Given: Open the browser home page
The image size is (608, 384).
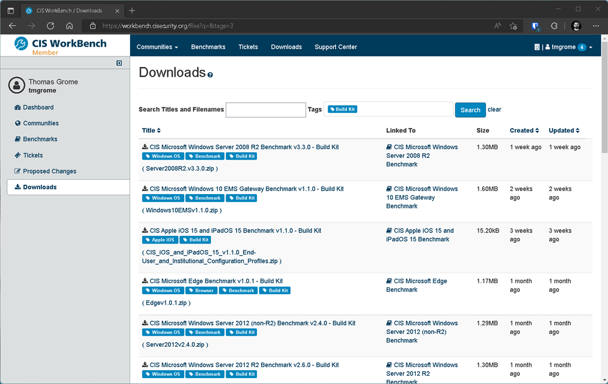Looking at the screenshot, I should click(69, 26).
